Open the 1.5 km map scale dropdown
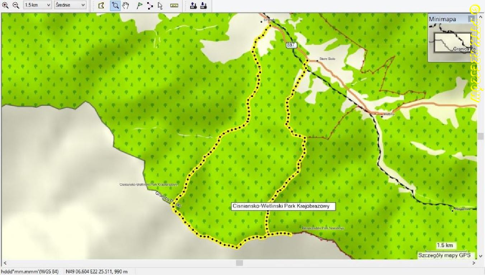 coord(38,5)
